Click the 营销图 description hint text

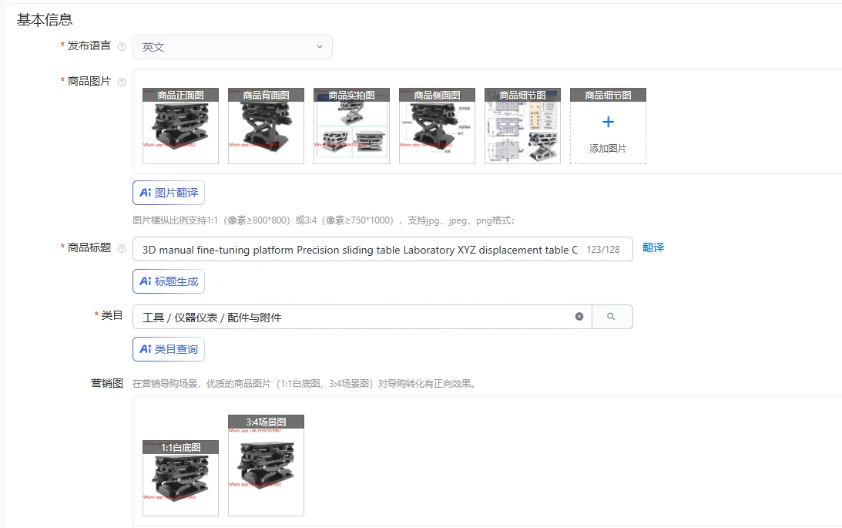point(304,384)
